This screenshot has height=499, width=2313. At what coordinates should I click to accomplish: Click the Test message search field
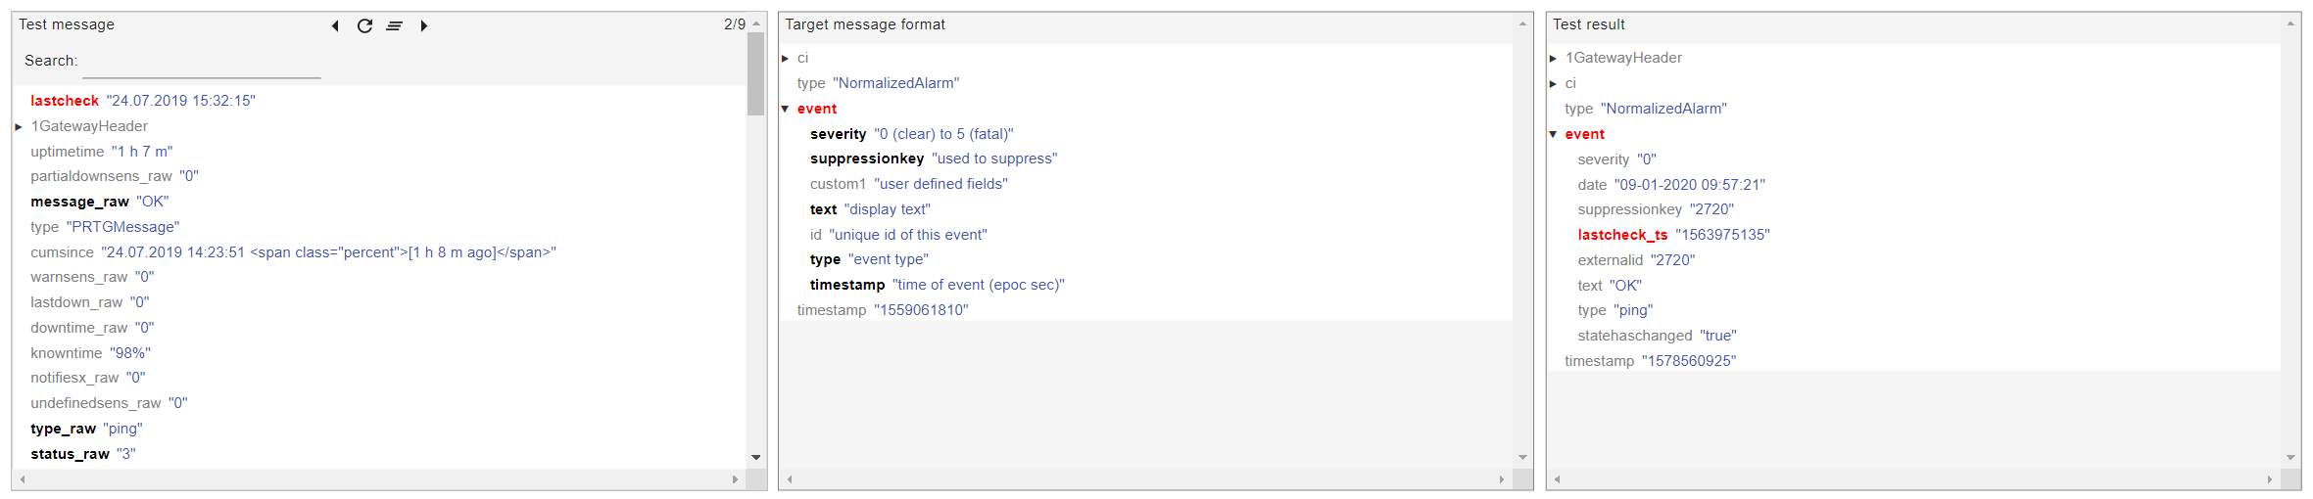pos(201,62)
